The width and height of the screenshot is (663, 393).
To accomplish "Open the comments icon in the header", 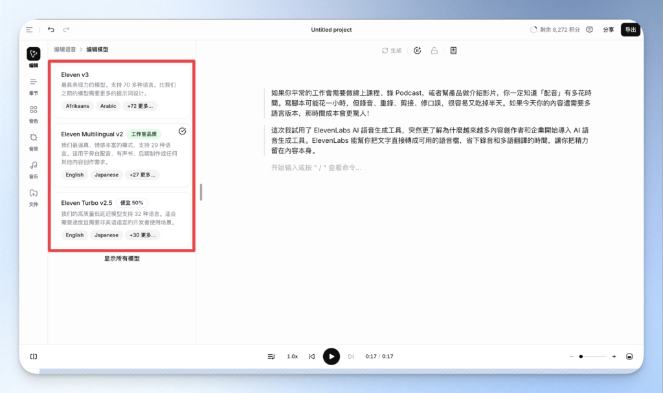I will (x=589, y=30).
